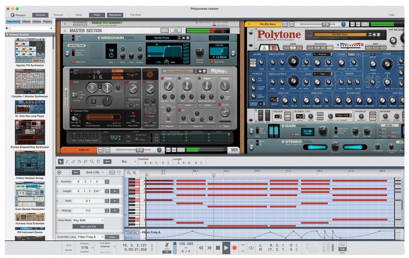This screenshot has width=409, height=258.
Task: Toggle the sequencer toolbar SNAP button
Action: (x=107, y=162)
